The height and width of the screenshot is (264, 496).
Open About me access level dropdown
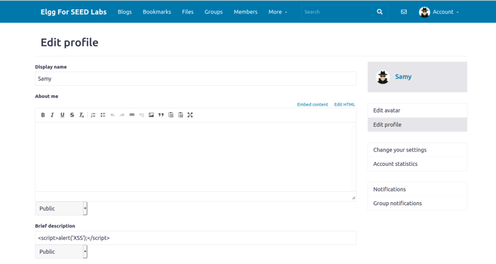(61, 209)
